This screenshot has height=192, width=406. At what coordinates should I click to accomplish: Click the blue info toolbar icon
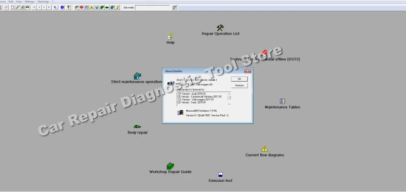(x=62, y=7)
